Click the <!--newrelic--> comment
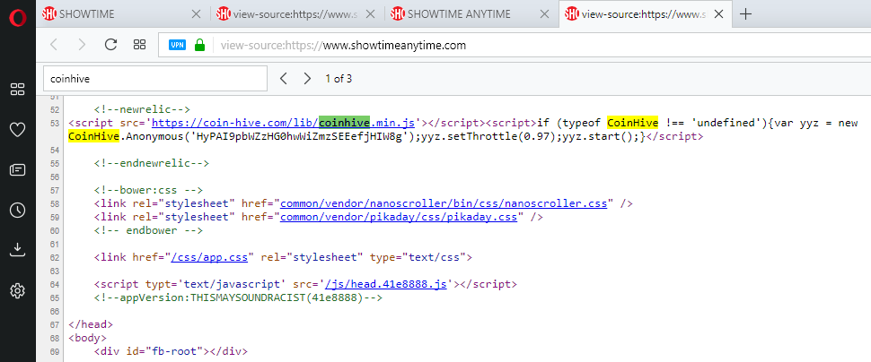871x362 pixels. click(x=143, y=109)
